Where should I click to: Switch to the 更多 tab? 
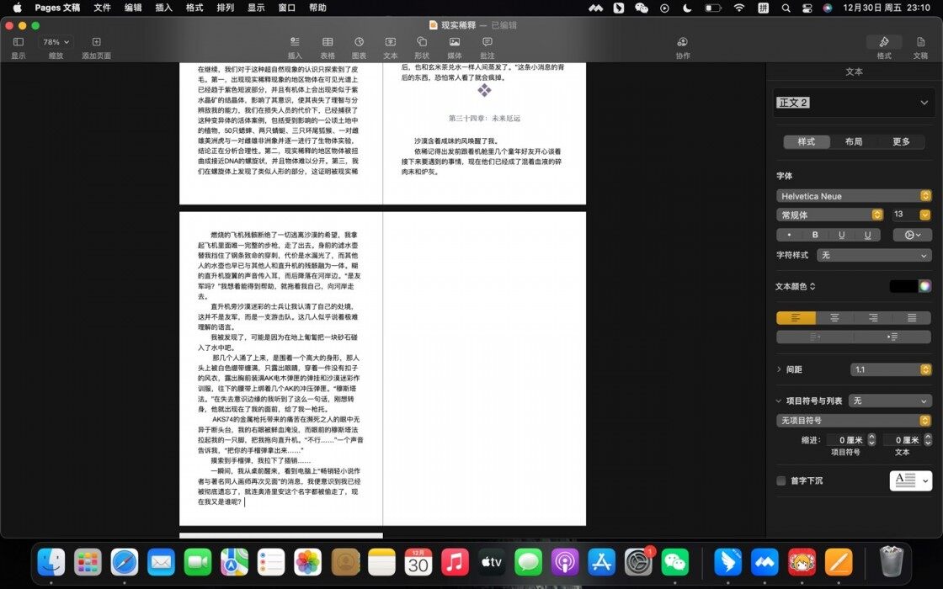901,142
